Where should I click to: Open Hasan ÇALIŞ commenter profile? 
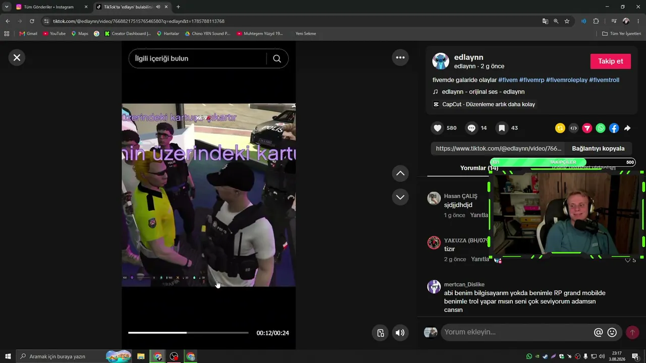pyautogui.click(x=434, y=198)
